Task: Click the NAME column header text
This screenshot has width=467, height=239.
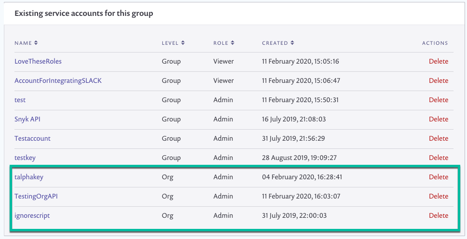Action: (x=23, y=43)
